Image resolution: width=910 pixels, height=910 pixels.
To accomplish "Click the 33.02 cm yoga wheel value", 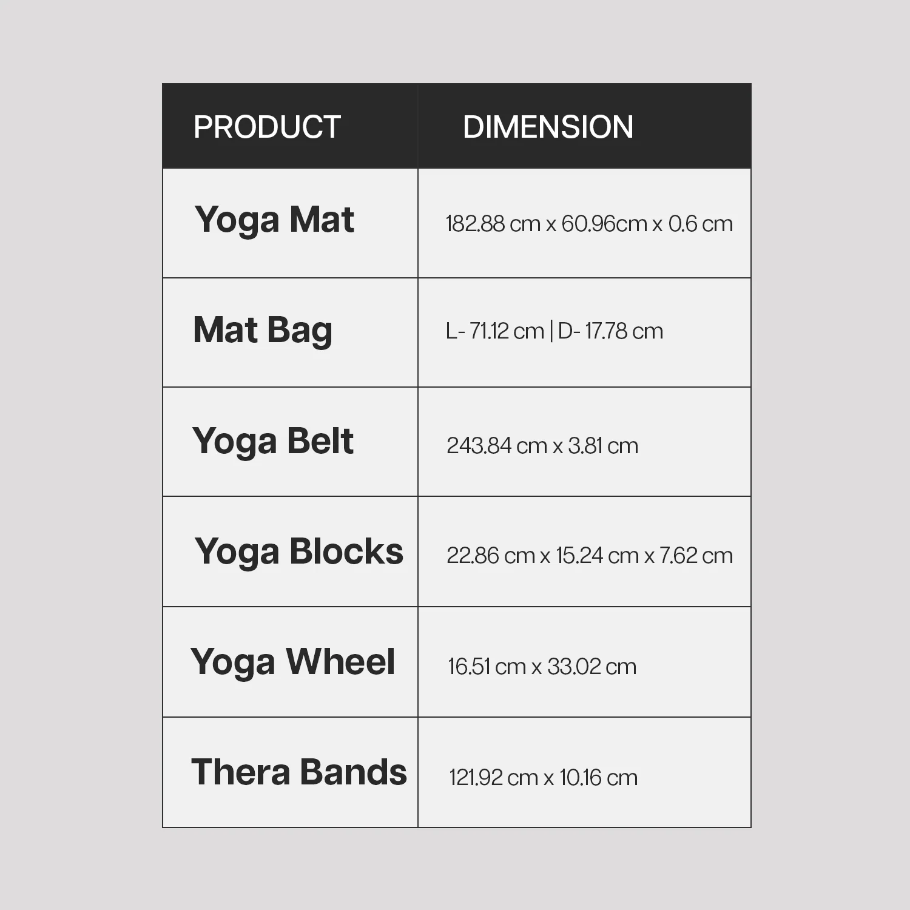I will click(x=591, y=667).
